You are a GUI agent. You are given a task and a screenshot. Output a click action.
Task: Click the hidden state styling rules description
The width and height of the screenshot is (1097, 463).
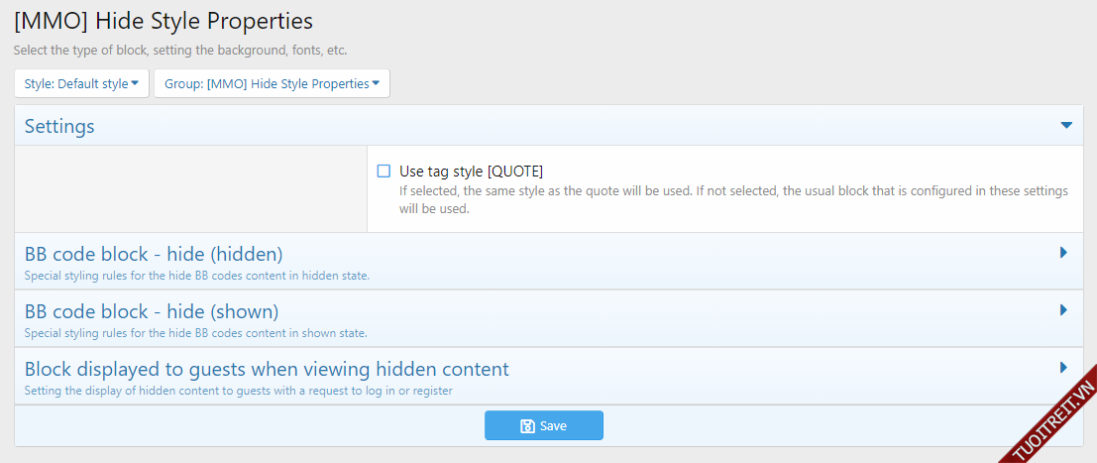click(x=196, y=276)
